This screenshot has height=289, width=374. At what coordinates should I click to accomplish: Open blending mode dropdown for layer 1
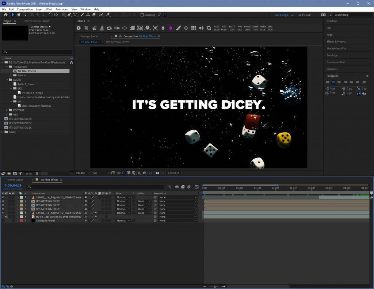(123, 197)
